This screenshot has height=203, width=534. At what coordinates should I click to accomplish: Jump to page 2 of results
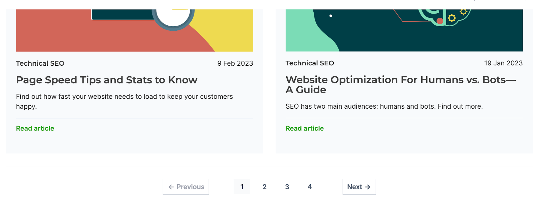tap(264, 187)
